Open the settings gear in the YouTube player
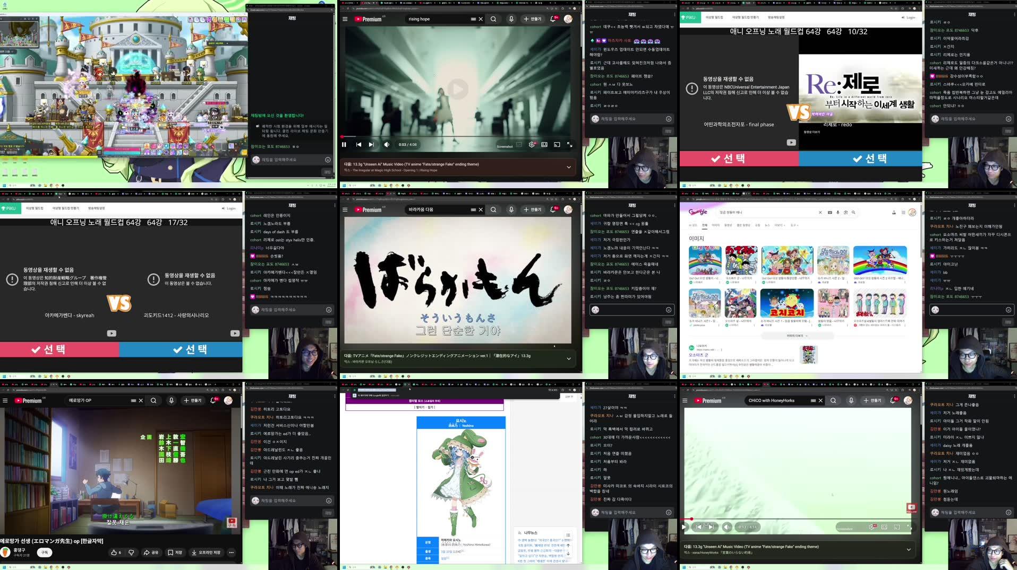Viewport: 1017px width, 570px height. pyautogui.click(x=532, y=144)
